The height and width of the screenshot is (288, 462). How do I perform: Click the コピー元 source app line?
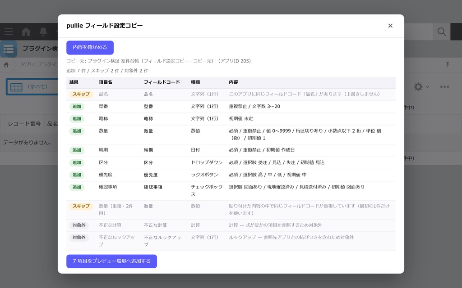tap(158, 61)
